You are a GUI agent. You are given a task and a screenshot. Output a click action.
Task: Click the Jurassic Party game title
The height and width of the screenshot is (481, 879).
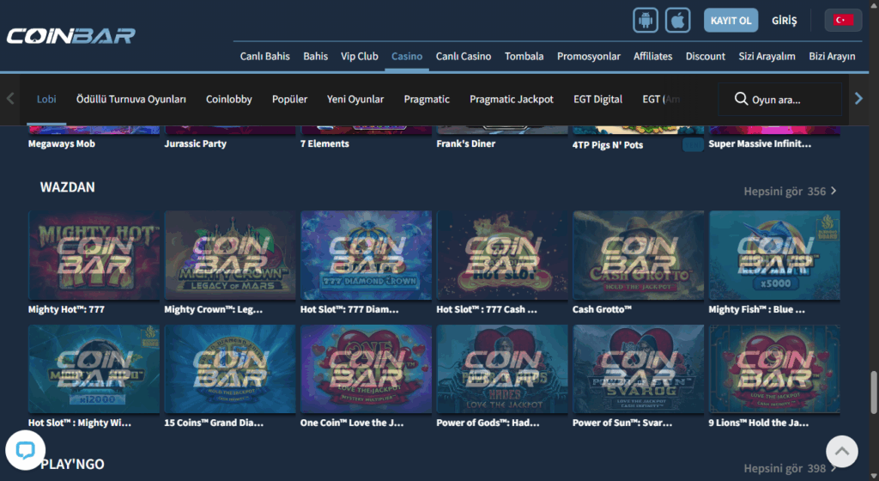tap(195, 143)
